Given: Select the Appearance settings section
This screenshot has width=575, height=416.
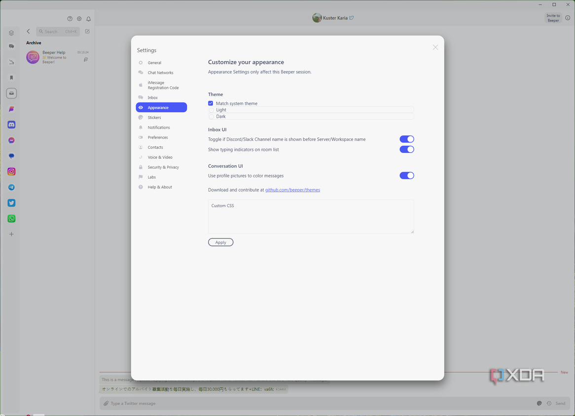Looking at the screenshot, I should tap(161, 107).
